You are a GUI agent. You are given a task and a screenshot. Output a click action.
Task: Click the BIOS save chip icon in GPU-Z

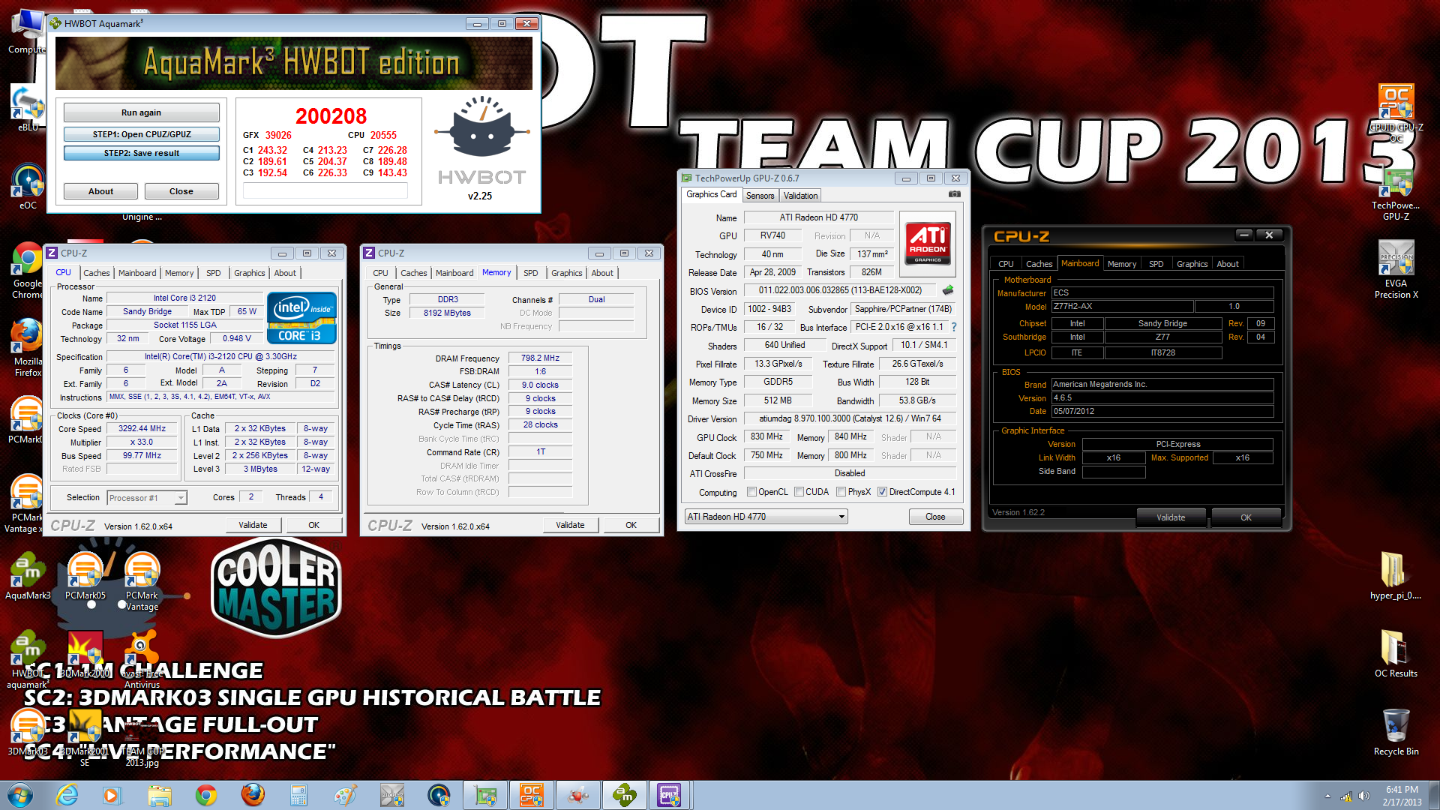948,290
